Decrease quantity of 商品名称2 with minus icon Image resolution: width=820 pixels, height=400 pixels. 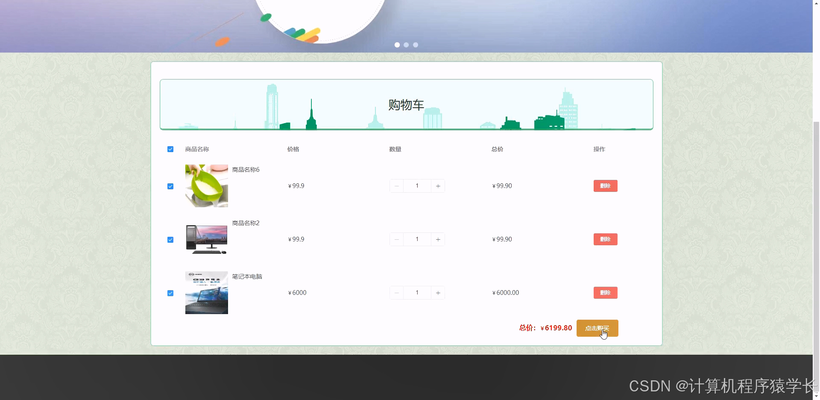click(396, 239)
